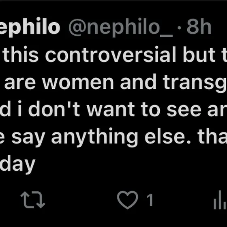
Task: Open the profile via bold display name
Action: pyautogui.click(x=30, y=27)
